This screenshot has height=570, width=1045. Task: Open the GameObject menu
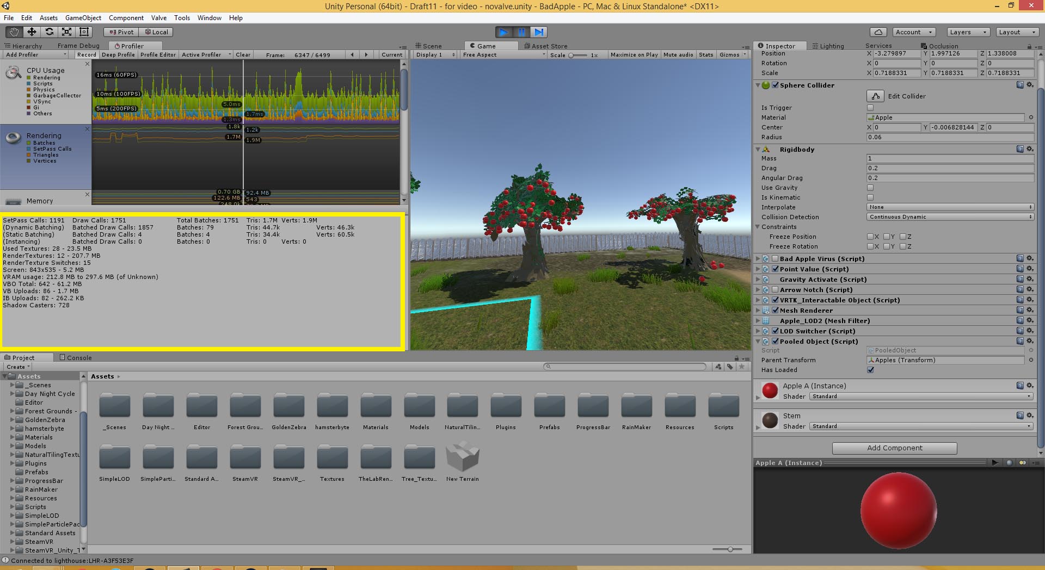pos(83,18)
